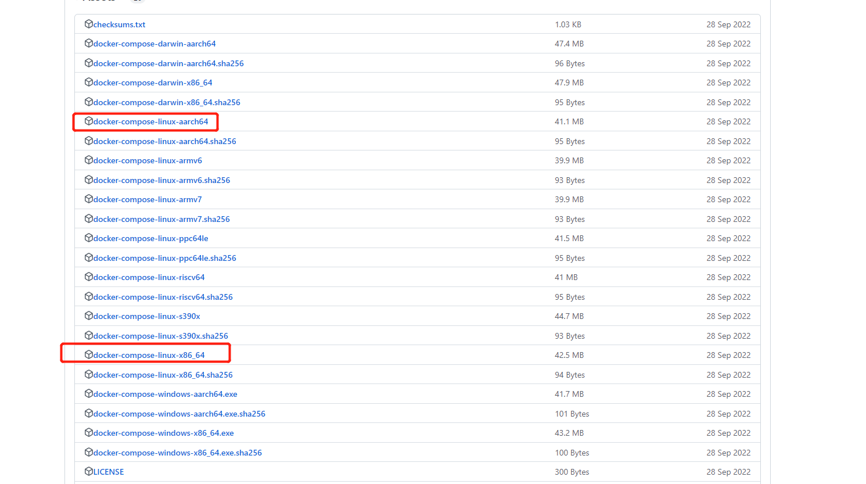
Task: Click package icon beside docker-compose-linux-armv6.sha256
Action: pos(89,180)
